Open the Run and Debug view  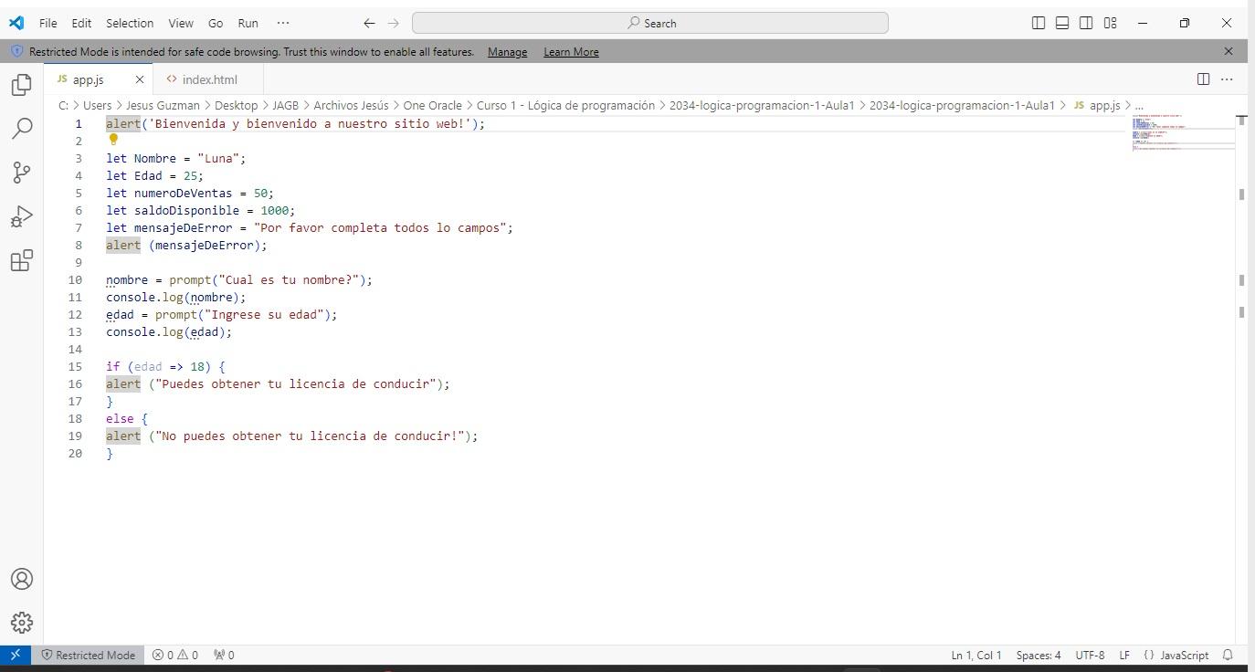[22, 216]
